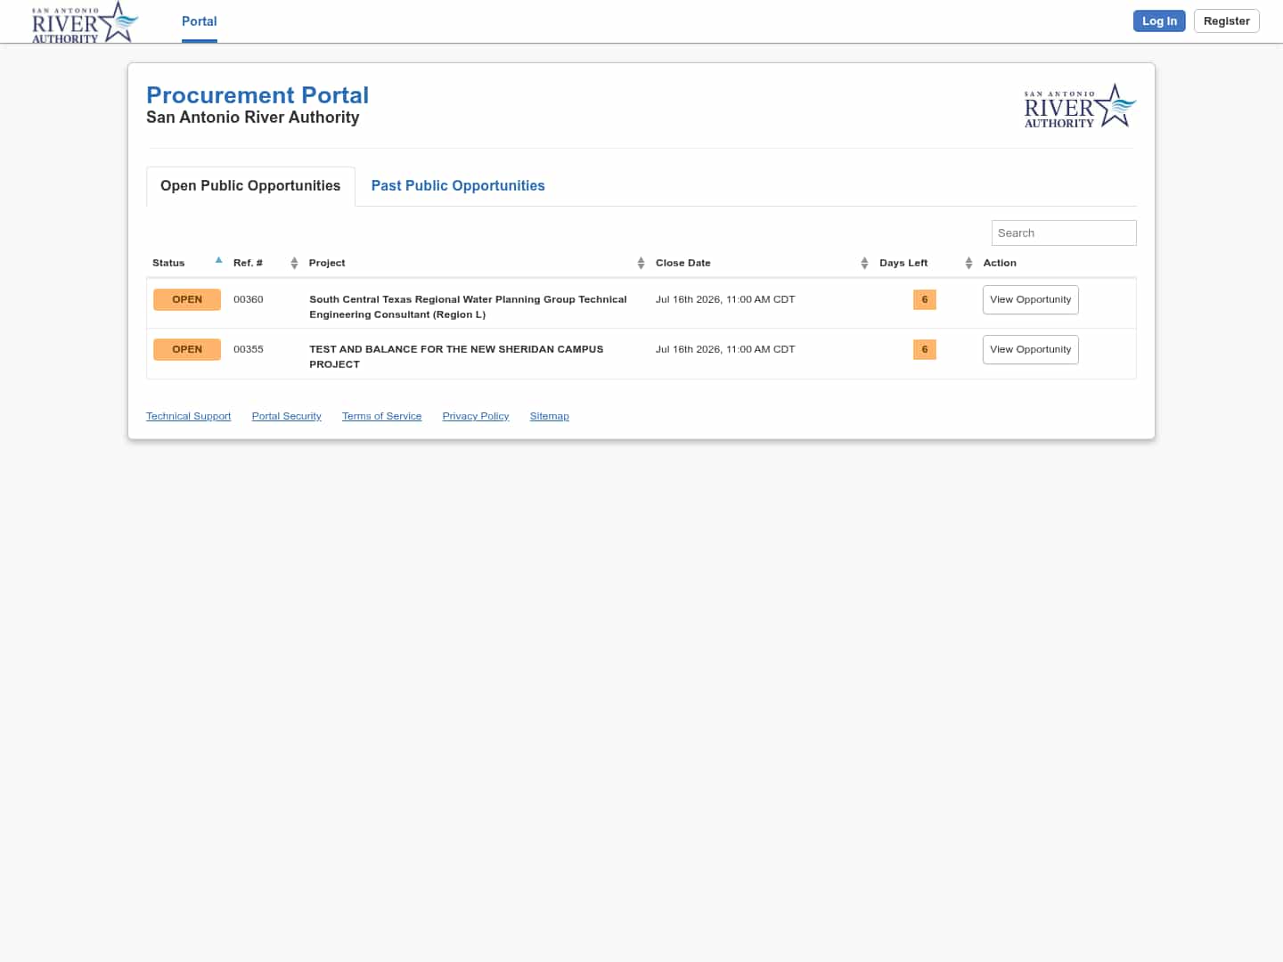1283x962 pixels.
Task: Click close date of row 00355
Action: coord(725,349)
